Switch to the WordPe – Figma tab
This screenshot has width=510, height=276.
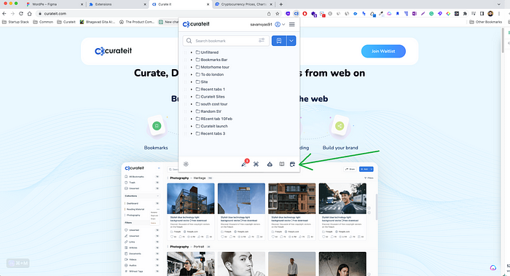point(55,4)
